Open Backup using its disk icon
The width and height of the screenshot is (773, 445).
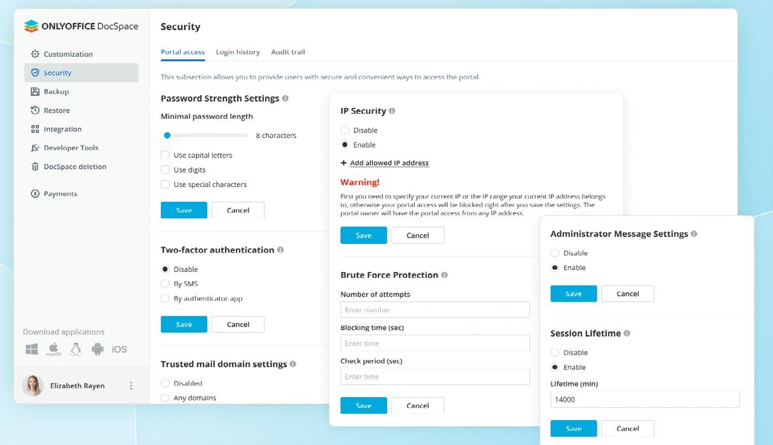tap(35, 92)
